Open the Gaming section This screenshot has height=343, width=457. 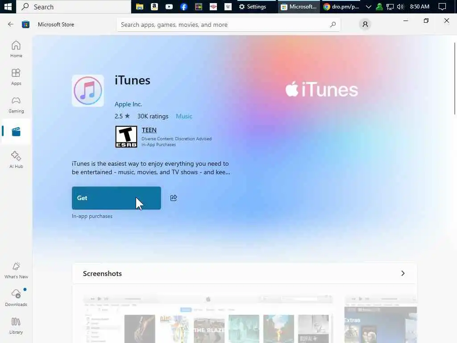click(16, 105)
